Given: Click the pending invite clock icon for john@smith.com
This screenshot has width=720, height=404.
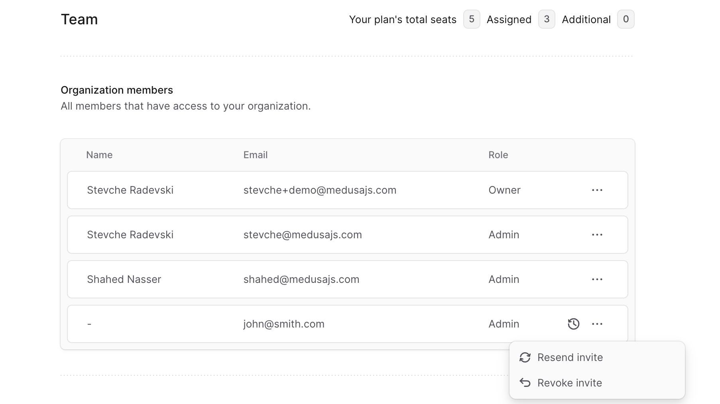Looking at the screenshot, I should pos(574,324).
